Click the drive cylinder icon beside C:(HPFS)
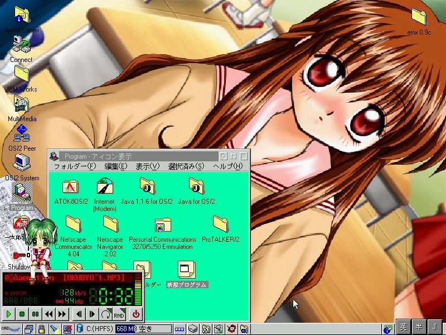The width and height of the screenshot is (446, 335). coord(80,329)
